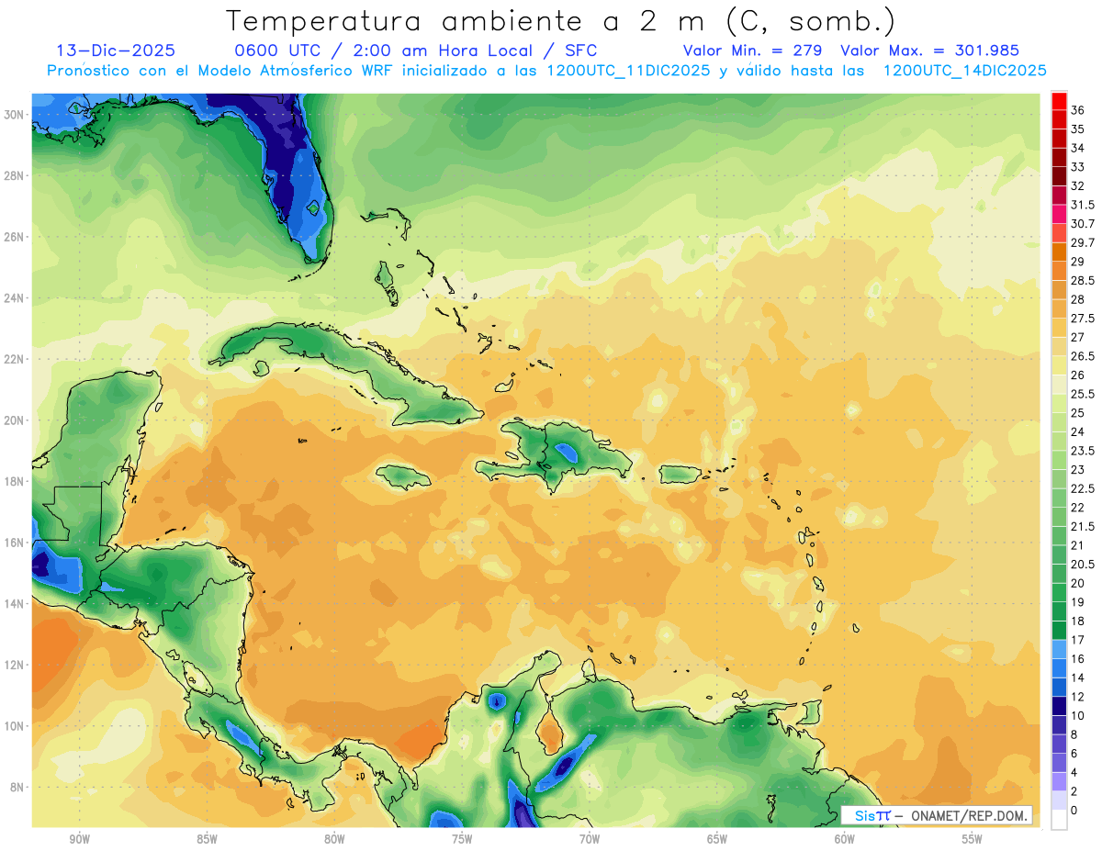1102x851 pixels.
Task: Click the bright red legend swatch above 36
Action: 1060,101
